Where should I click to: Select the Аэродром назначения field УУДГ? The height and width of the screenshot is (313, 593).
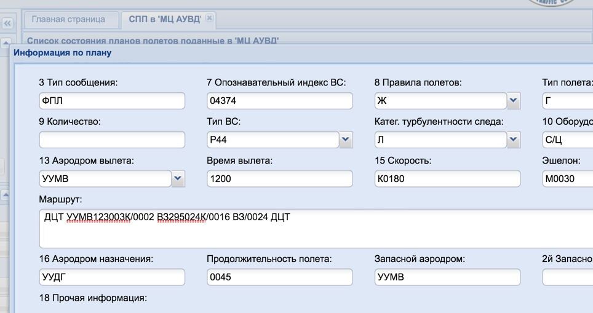point(112,277)
